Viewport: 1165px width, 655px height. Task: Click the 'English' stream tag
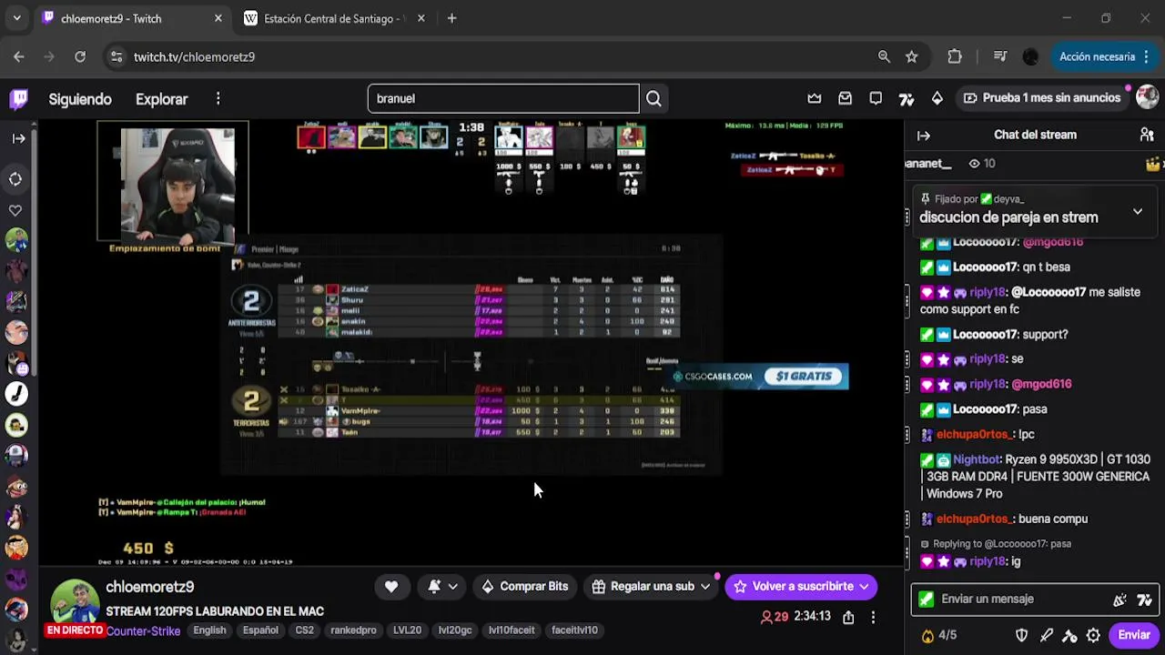click(209, 630)
